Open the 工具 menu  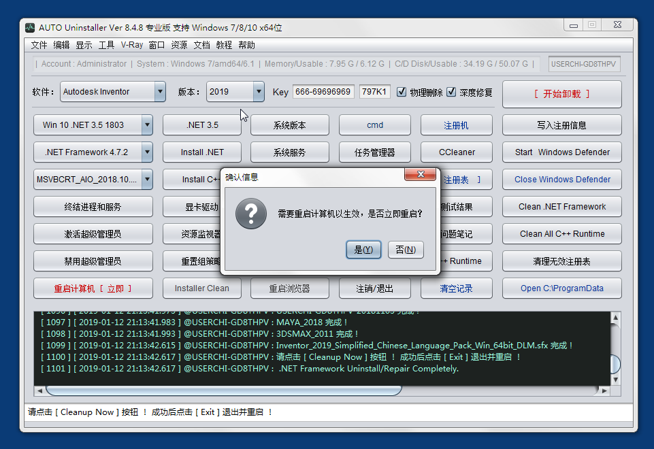pos(106,45)
